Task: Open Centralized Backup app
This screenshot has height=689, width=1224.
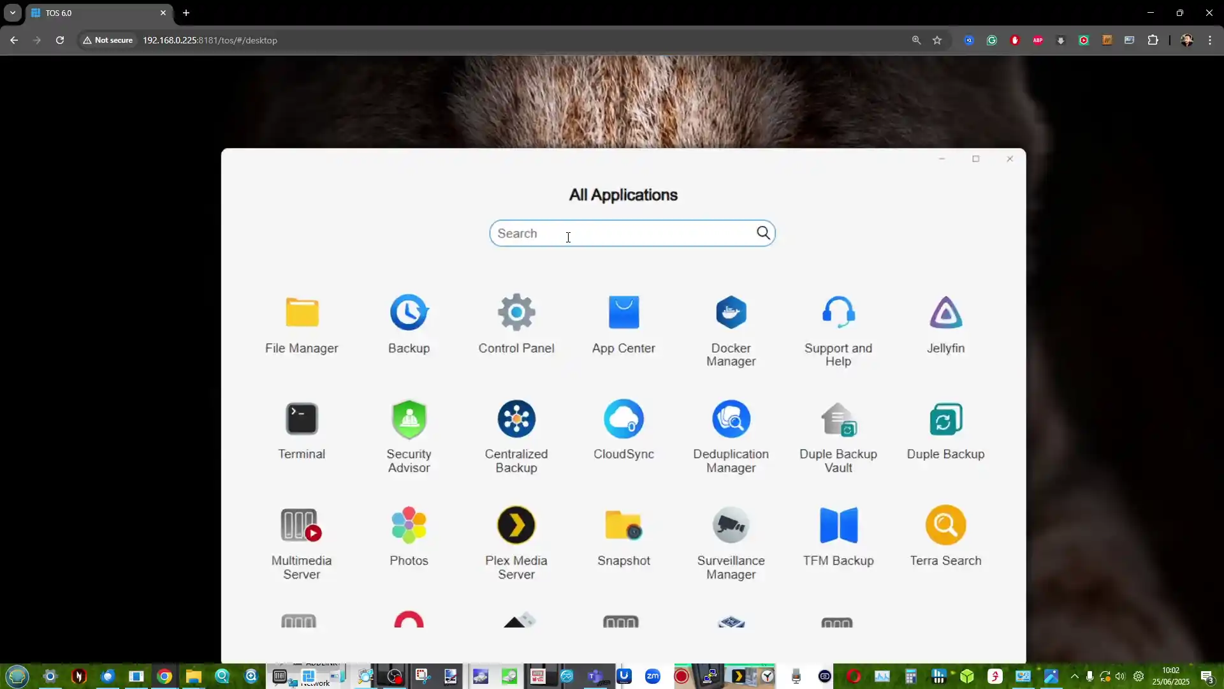Action: (516, 419)
